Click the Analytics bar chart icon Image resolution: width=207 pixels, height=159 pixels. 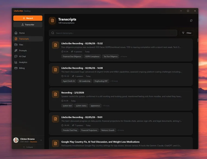point(16,62)
